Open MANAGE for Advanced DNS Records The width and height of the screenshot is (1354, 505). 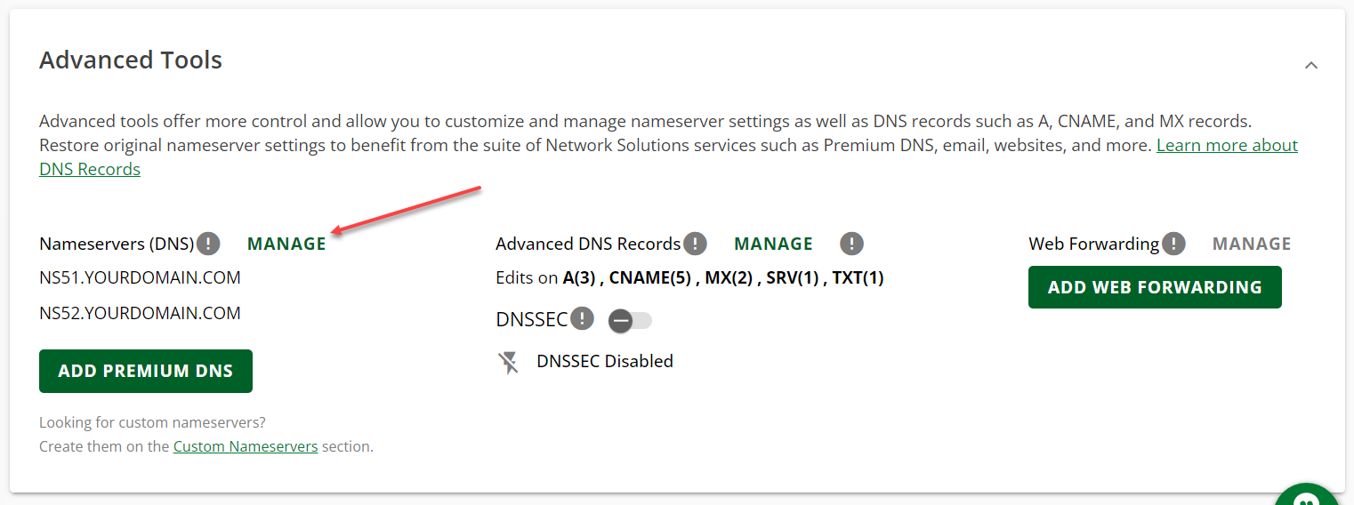point(773,244)
